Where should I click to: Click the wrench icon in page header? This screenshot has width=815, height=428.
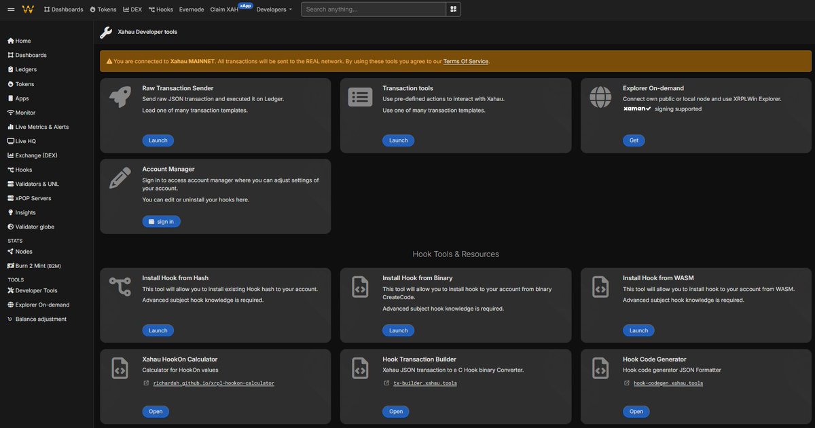click(106, 32)
